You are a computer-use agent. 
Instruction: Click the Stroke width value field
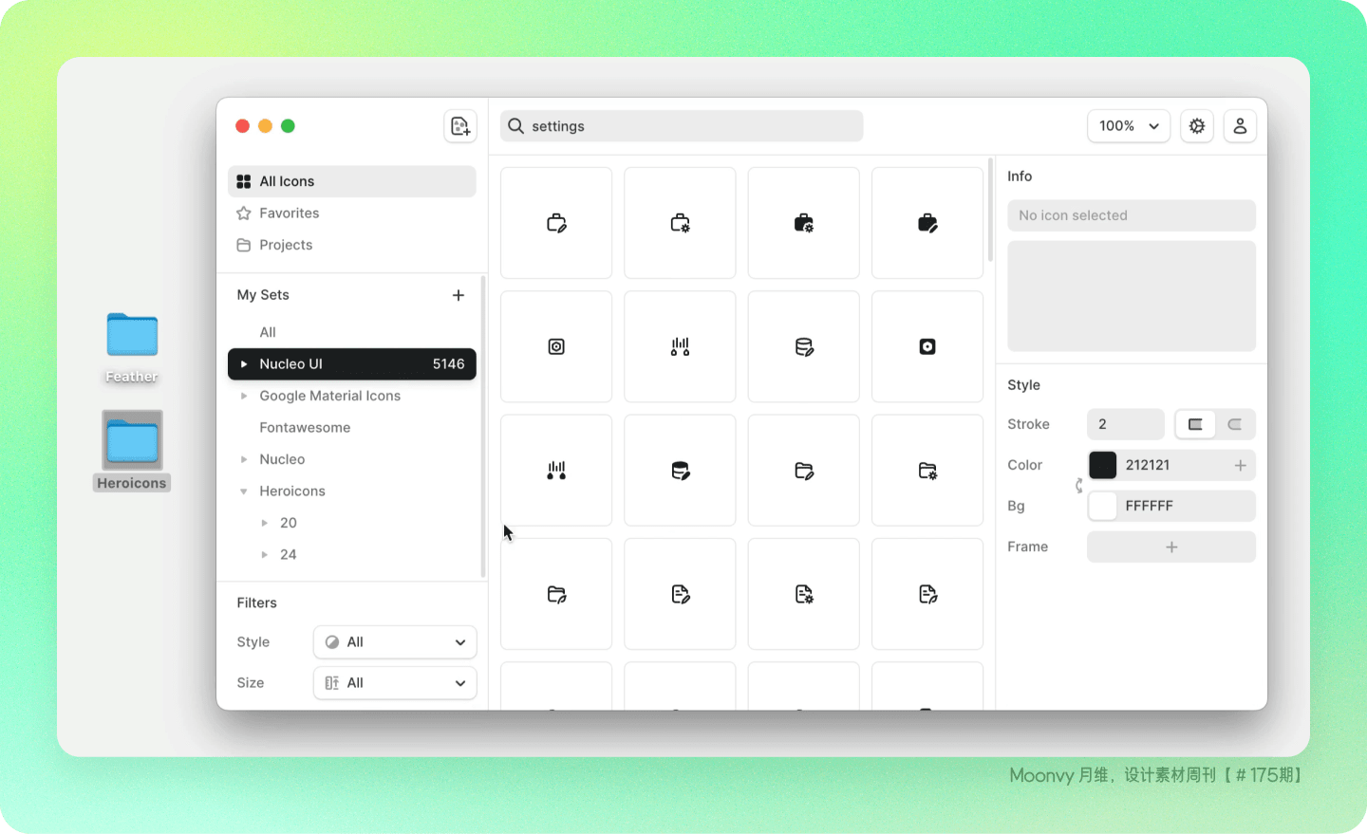1126,424
